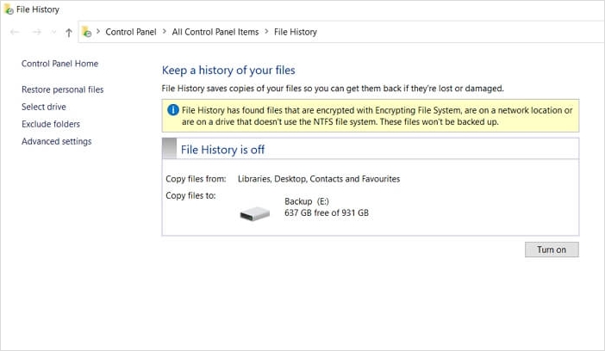
Task: Click the File History title bar icon
Action: click(9, 9)
